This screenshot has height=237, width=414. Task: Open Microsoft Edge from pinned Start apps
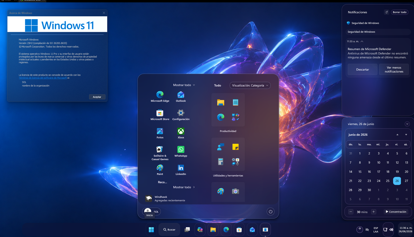tap(160, 97)
